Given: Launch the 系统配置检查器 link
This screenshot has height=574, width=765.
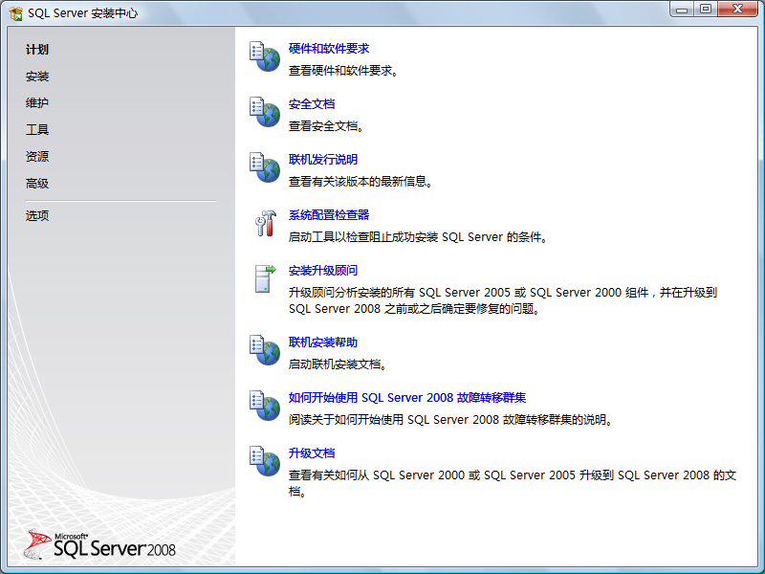Looking at the screenshot, I should point(329,214).
